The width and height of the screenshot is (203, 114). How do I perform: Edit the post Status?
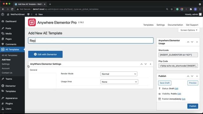pyautogui.click(x=176, y=89)
